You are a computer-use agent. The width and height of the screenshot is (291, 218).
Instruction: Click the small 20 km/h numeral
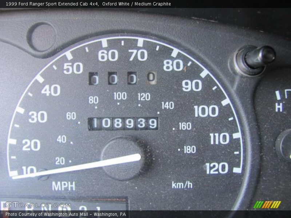pyautogui.click(x=60, y=161)
